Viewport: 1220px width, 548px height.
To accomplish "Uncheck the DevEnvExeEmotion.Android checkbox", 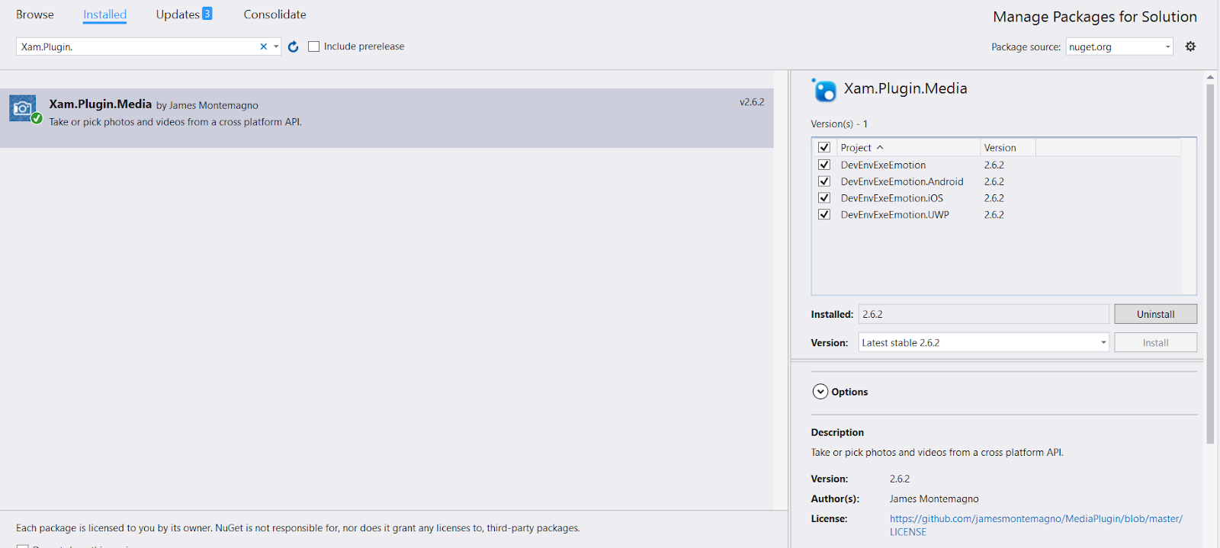I will [824, 181].
